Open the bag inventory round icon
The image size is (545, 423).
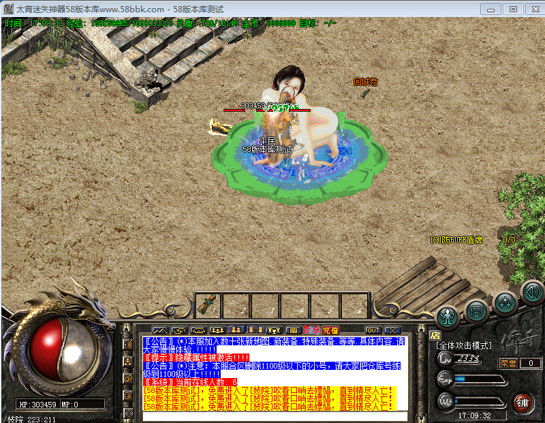[476, 311]
